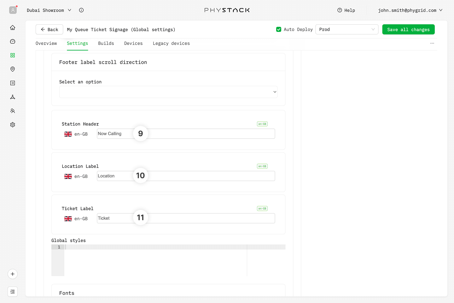Click the plus add button in sidebar
Image resolution: width=454 pixels, height=303 pixels.
click(13, 274)
